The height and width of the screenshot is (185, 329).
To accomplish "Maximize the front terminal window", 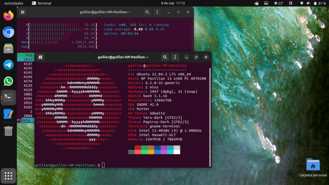I will click(196, 57).
